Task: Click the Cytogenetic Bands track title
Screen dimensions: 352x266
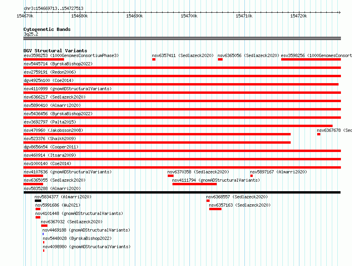Action: (x=47, y=29)
